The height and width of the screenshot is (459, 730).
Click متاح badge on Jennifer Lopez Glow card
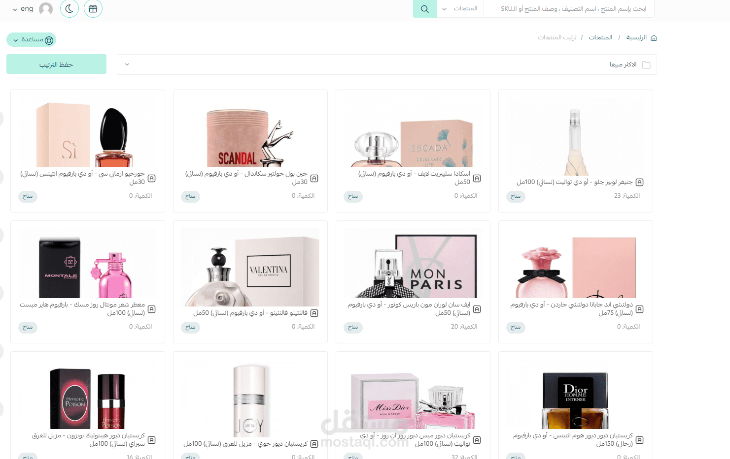point(516,196)
